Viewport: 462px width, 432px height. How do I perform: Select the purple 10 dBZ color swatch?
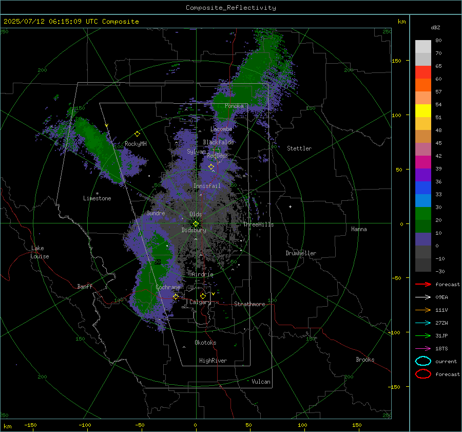tap(423, 239)
